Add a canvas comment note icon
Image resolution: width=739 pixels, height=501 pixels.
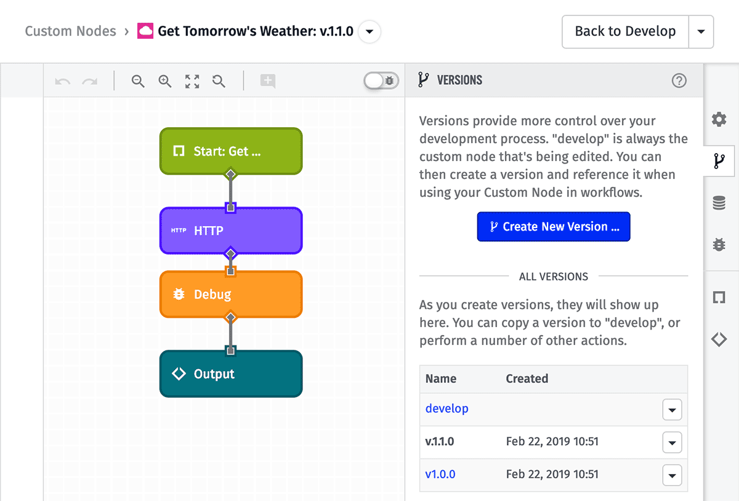267,81
